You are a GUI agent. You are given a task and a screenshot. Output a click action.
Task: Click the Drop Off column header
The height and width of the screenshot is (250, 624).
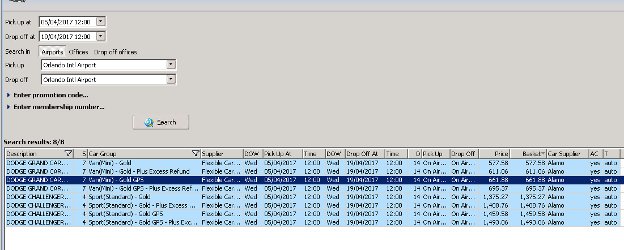click(x=464, y=154)
